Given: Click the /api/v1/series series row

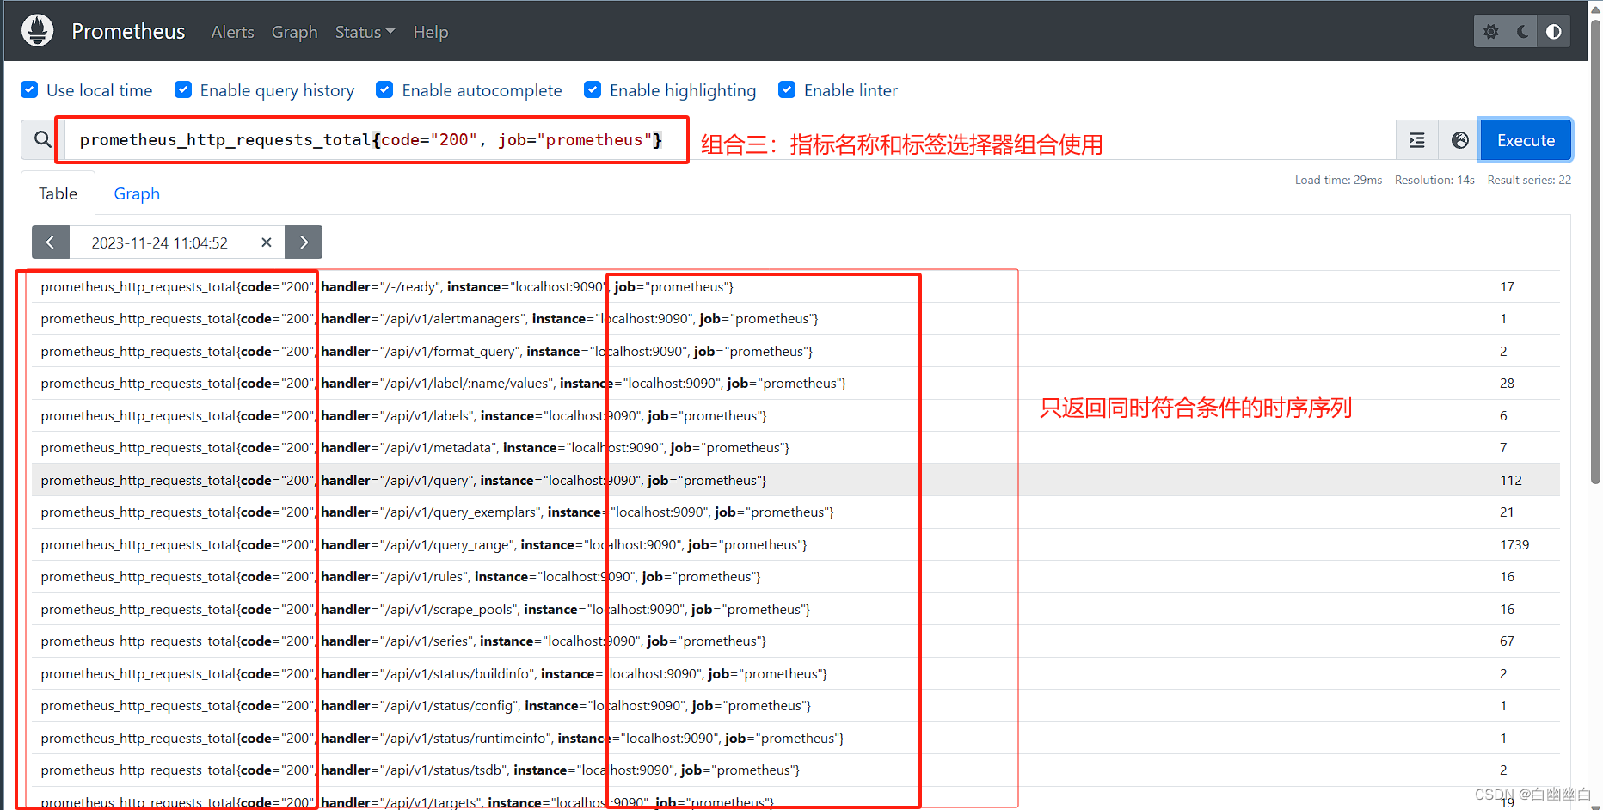Looking at the screenshot, I should coord(795,641).
